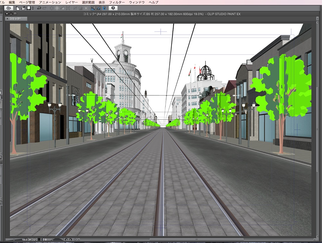322x243 pixels.
Task: Open the レイヤー menu
Action: [x=71, y=2]
